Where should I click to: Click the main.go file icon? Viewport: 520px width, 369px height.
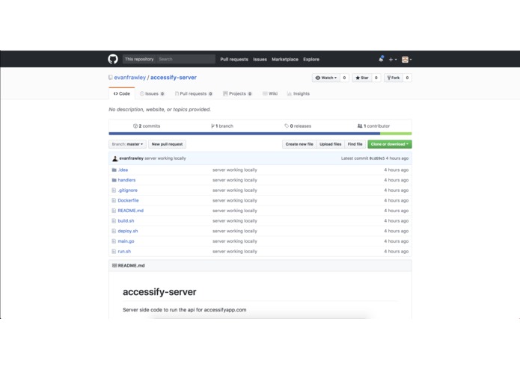pyautogui.click(x=114, y=241)
